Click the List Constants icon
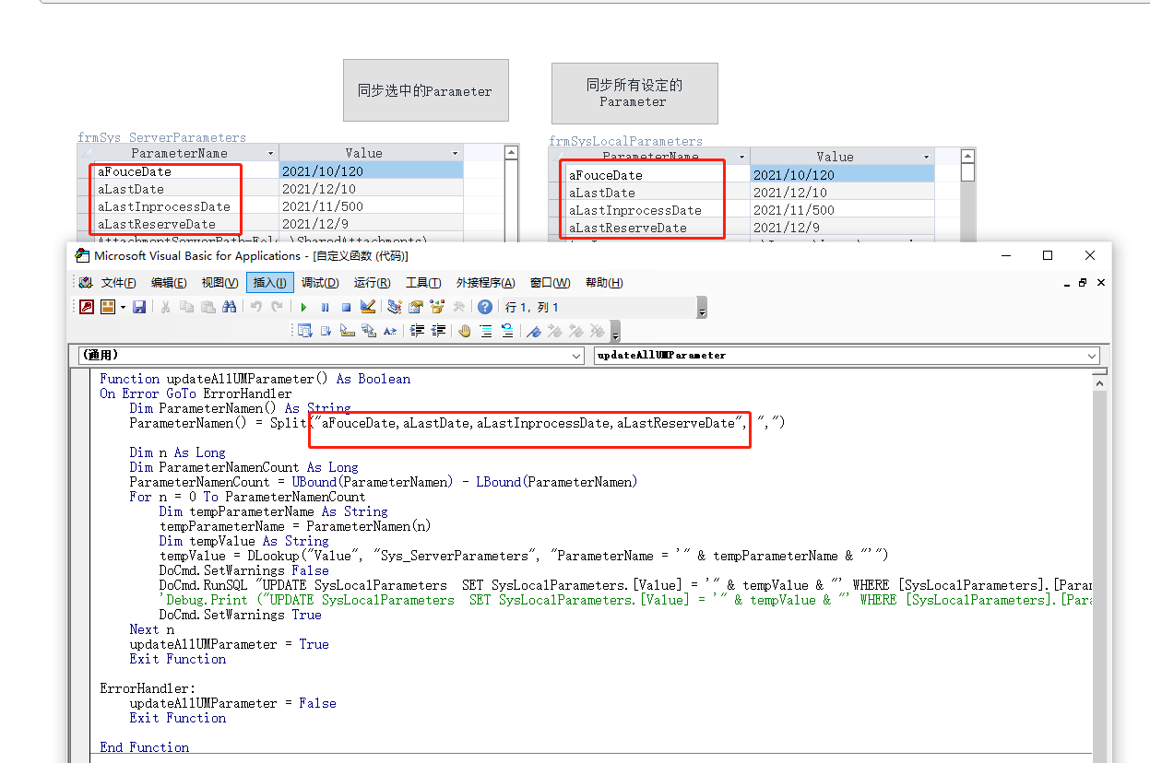Viewport: 1150px width, 763px height. [x=326, y=331]
